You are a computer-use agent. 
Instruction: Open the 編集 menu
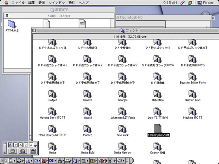(x=32, y=2)
